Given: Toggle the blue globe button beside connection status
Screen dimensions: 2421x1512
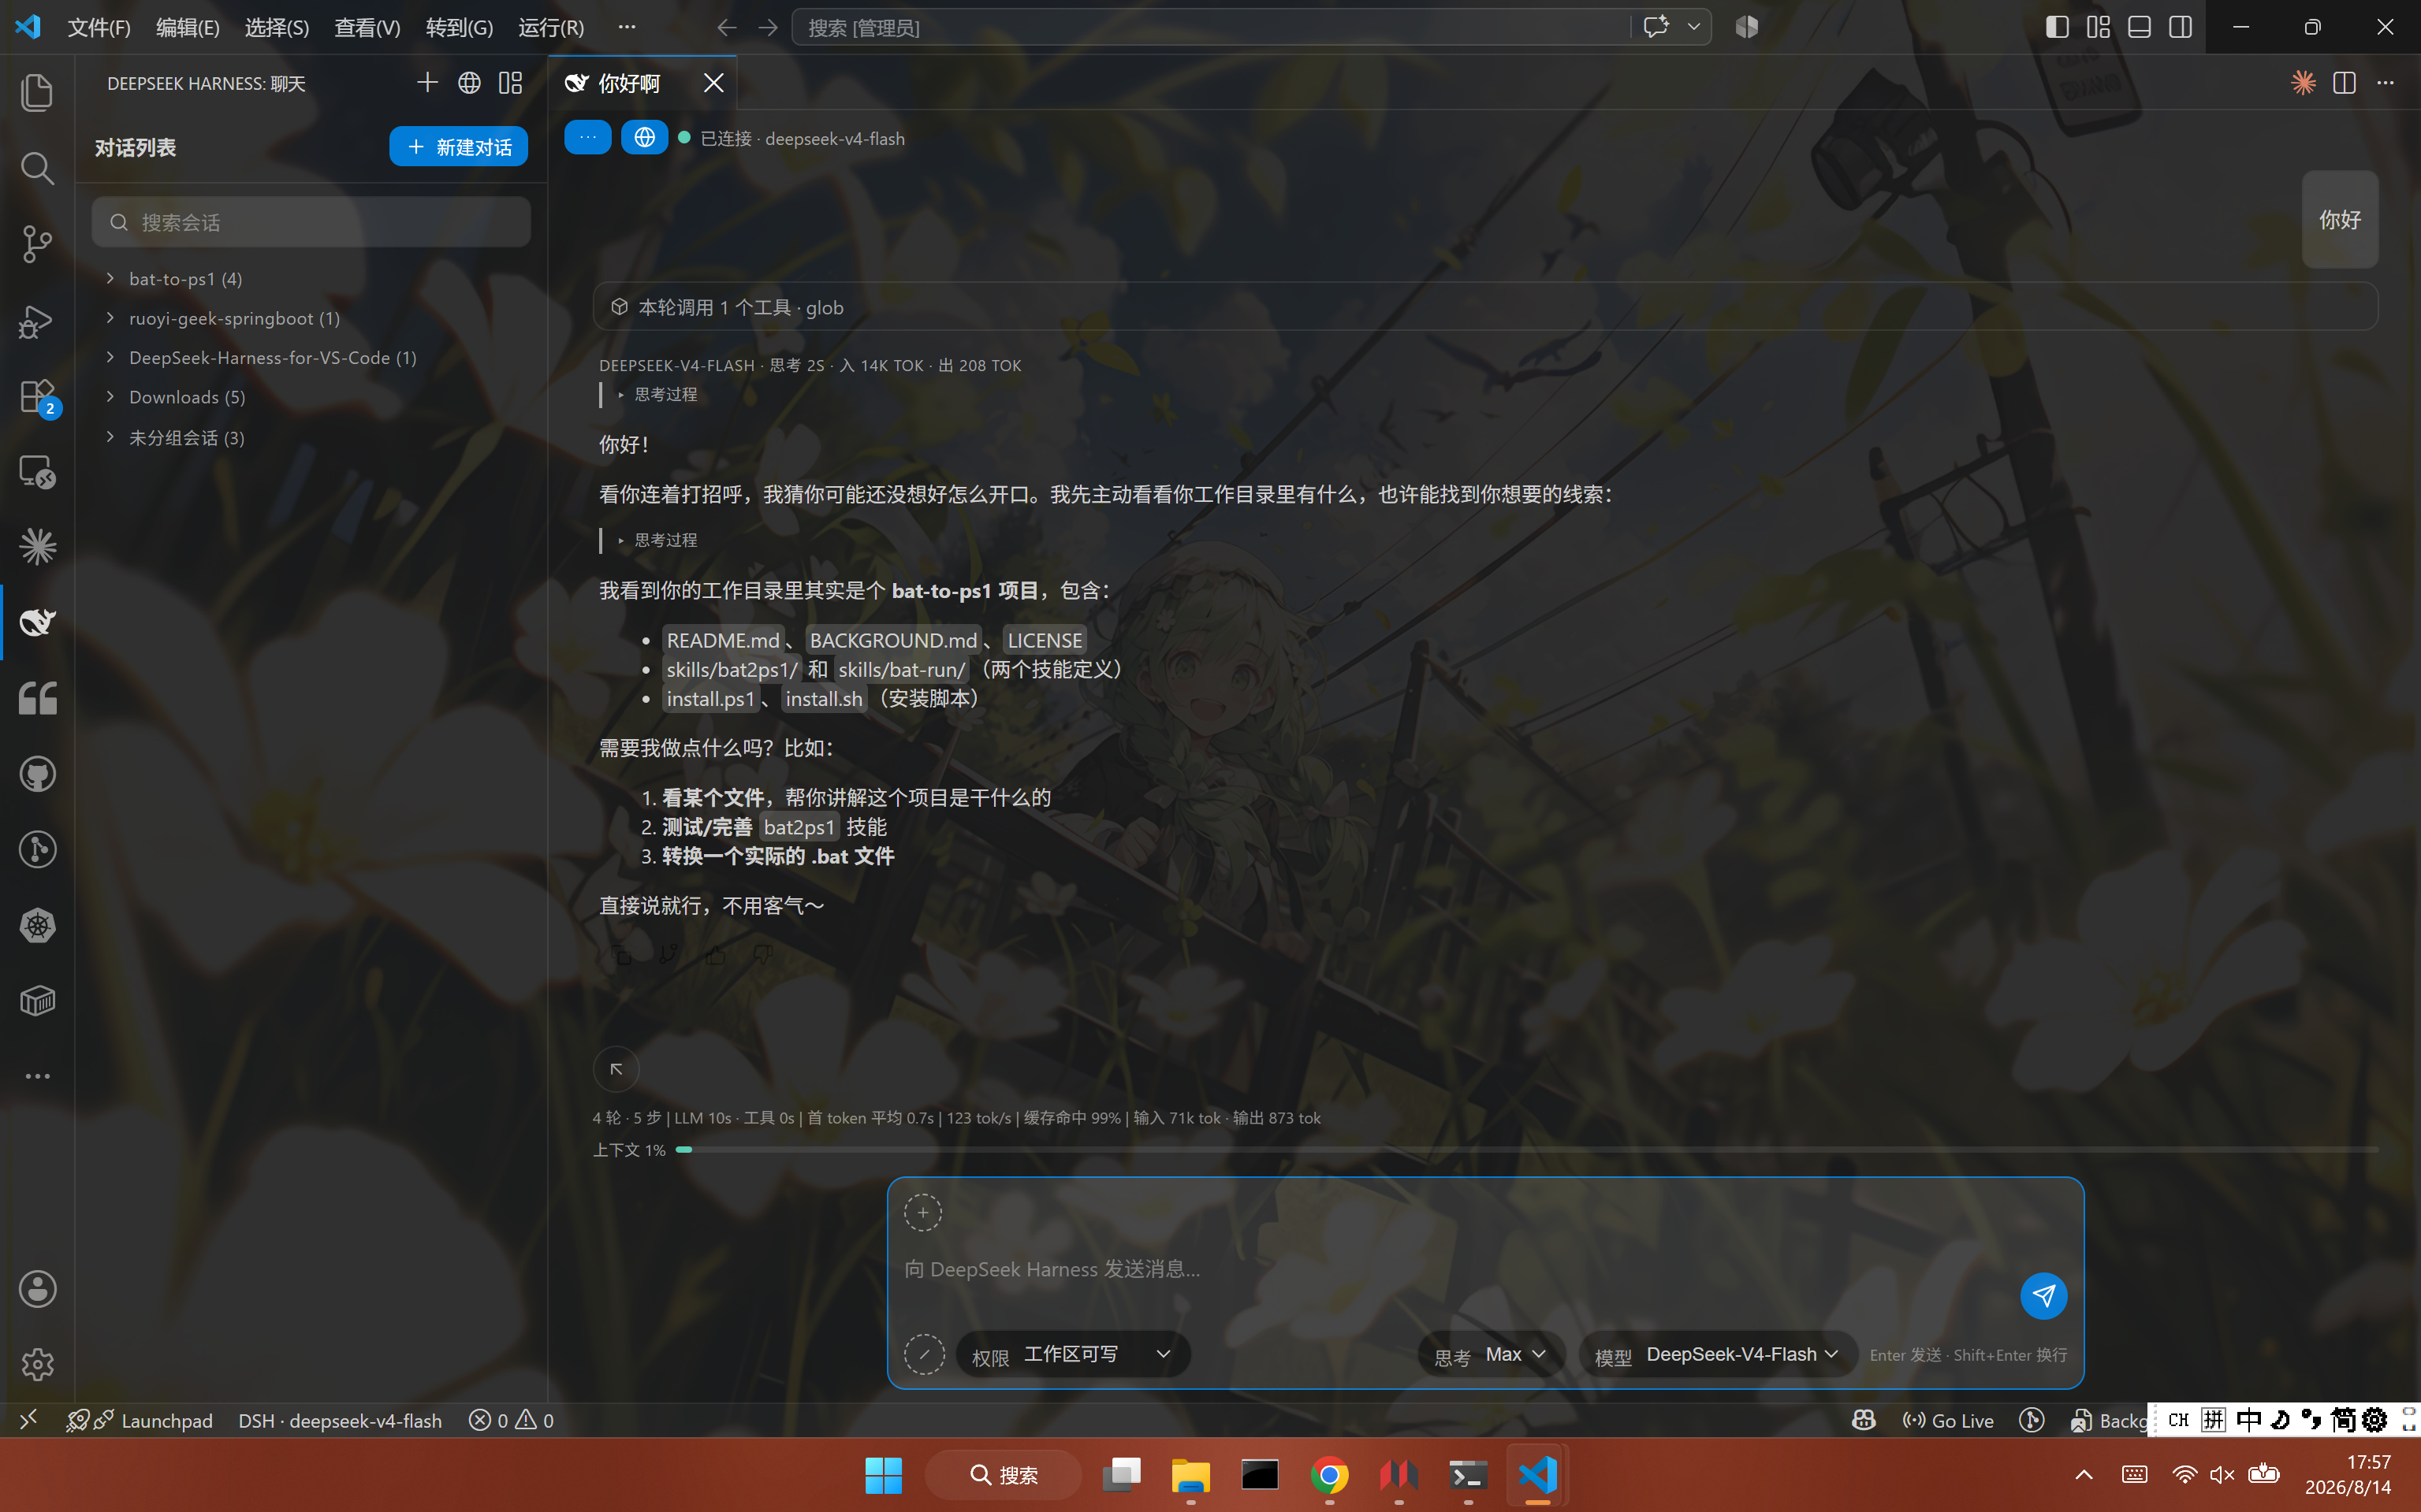Looking at the screenshot, I should [x=644, y=138].
